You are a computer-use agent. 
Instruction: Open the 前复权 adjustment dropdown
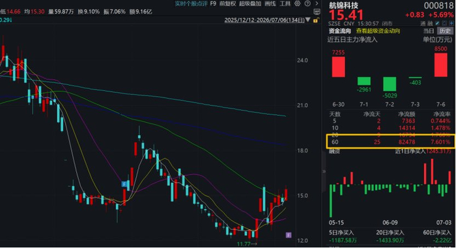point(227,3)
